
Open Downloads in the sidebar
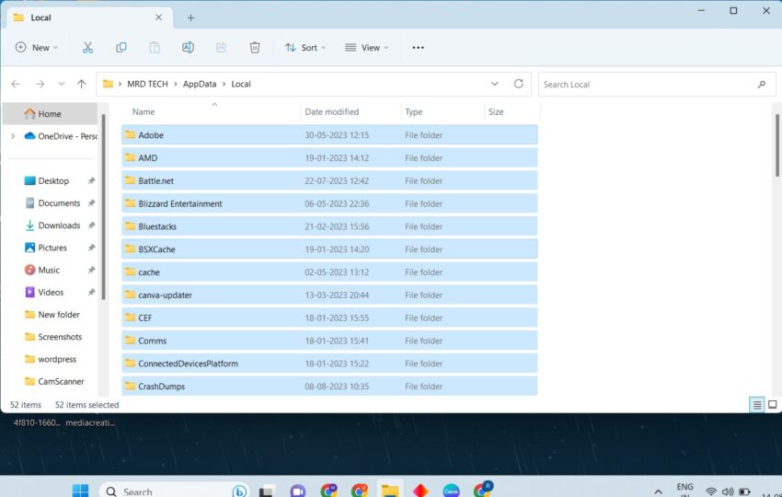pos(59,225)
